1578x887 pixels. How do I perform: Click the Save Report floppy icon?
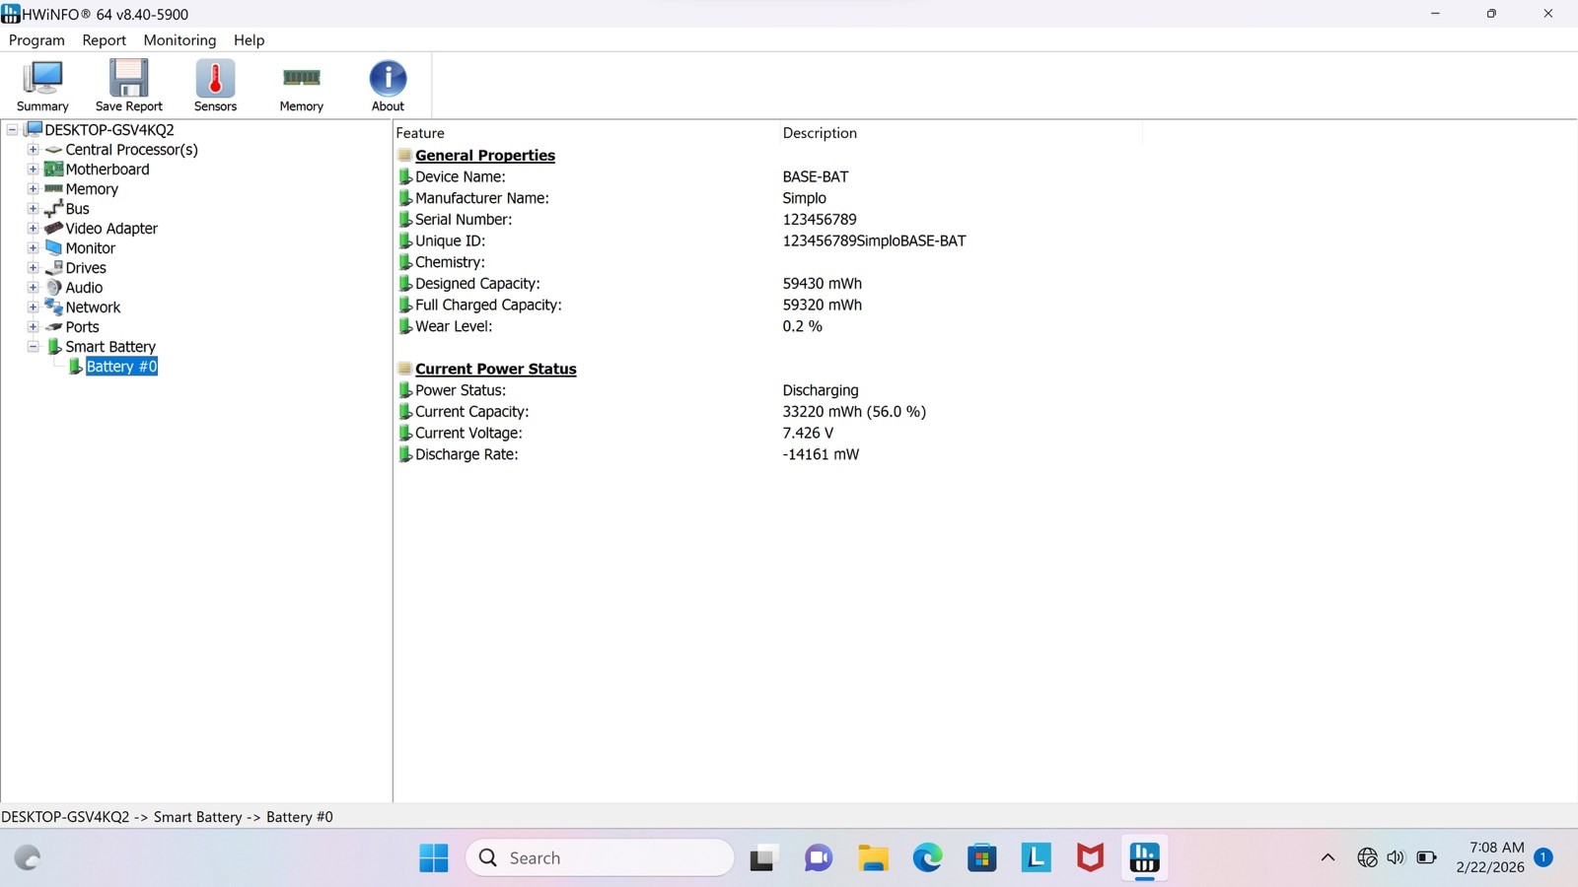coord(129,86)
